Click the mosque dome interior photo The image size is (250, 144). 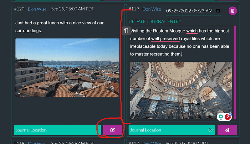point(181,90)
